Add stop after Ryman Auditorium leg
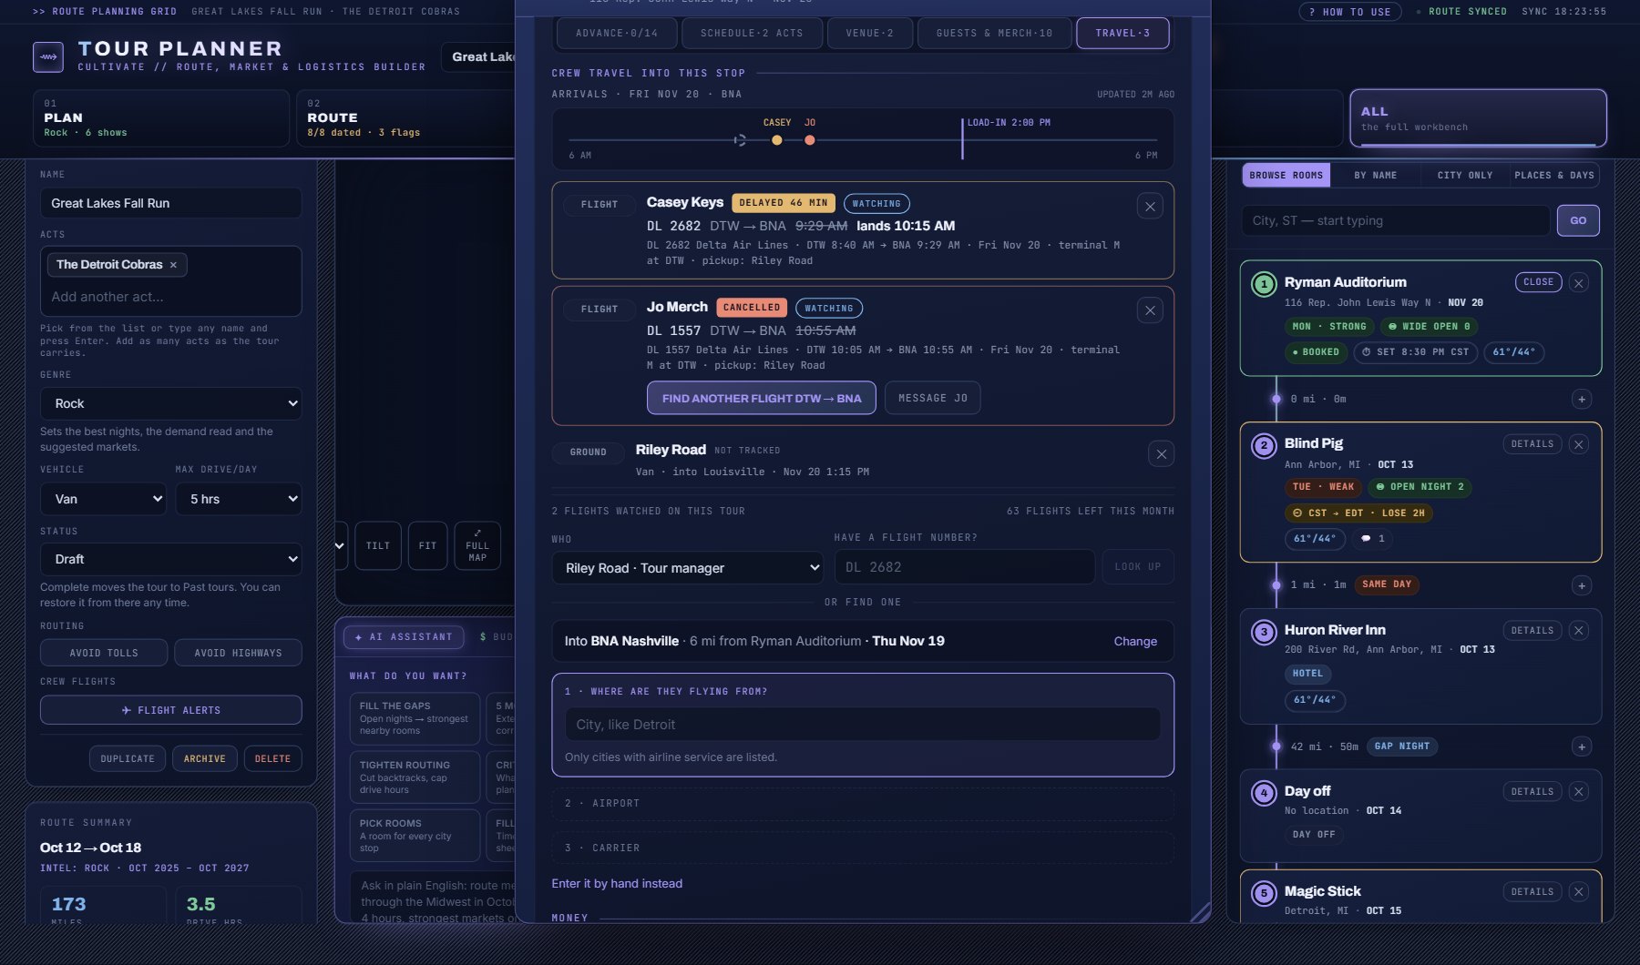Viewport: 1640px width, 965px height. pyautogui.click(x=1582, y=400)
